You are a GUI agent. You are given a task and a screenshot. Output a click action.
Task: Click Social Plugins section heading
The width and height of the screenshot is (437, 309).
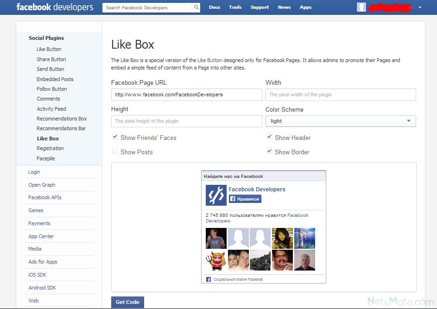tap(46, 38)
